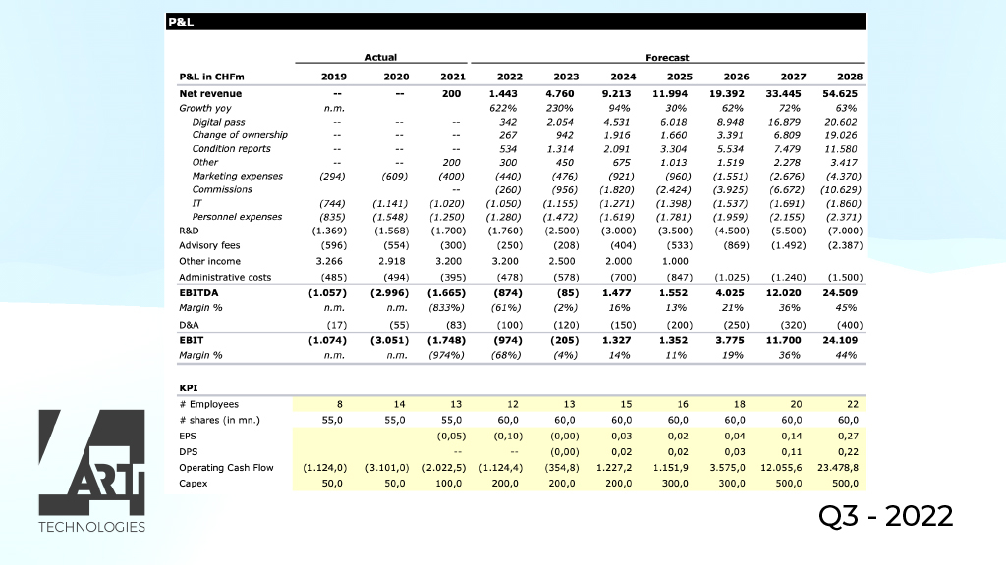Image resolution: width=1006 pixels, height=565 pixels.
Task: Click the 'IT' row label
Action: (196, 203)
